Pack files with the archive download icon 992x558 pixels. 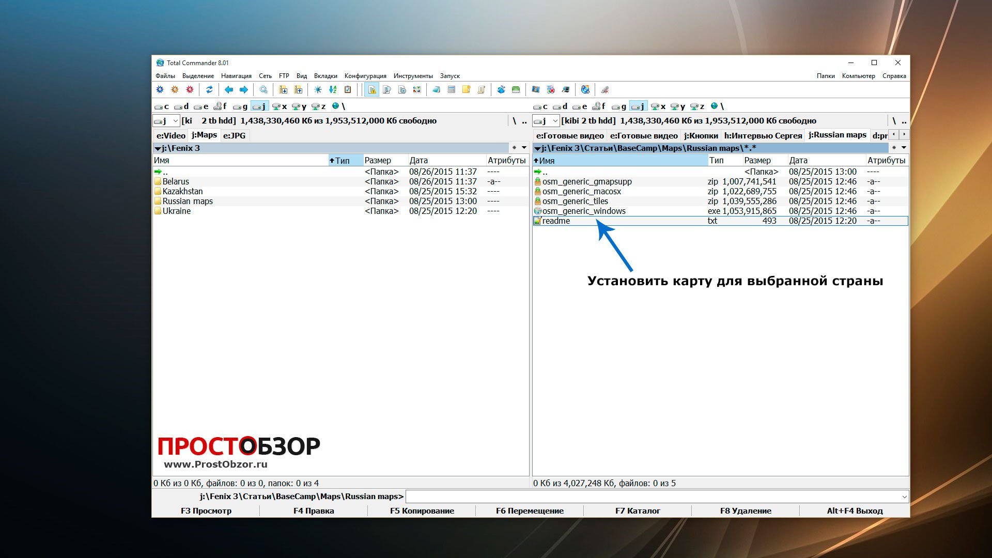point(283,89)
